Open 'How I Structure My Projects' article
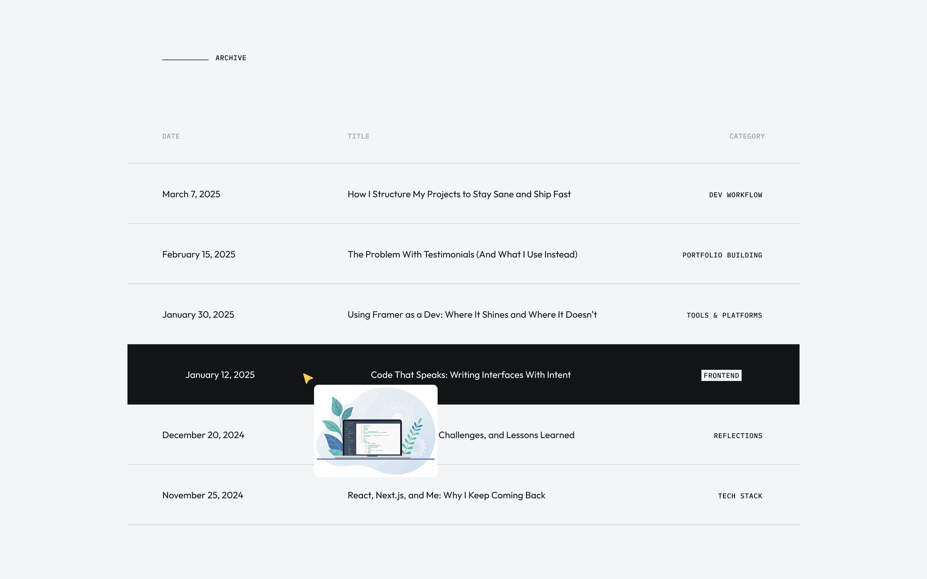The height and width of the screenshot is (579, 927). click(459, 194)
